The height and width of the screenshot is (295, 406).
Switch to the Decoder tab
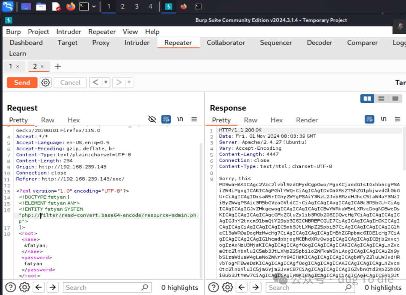320,43
